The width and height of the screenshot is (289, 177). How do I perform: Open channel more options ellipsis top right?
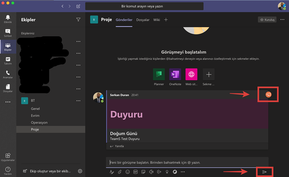tap(282, 20)
